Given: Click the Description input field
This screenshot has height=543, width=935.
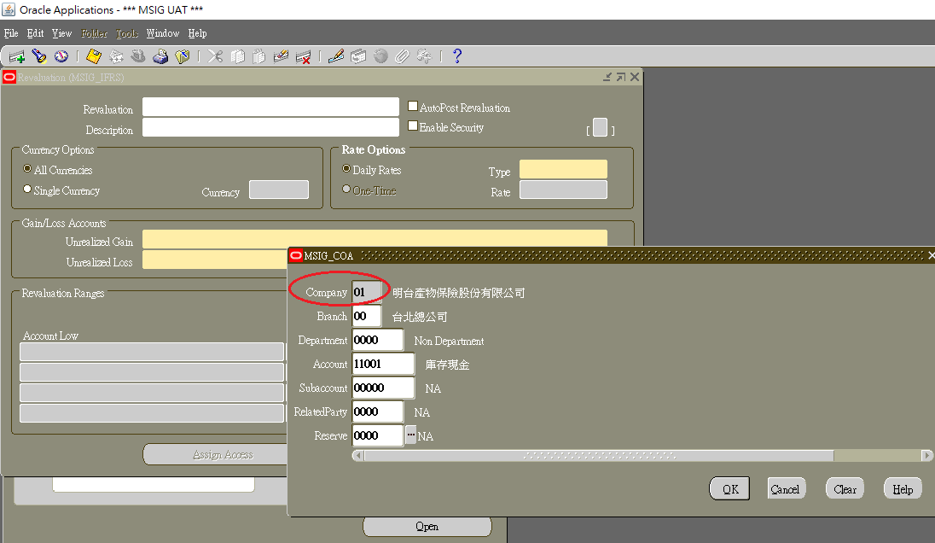Looking at the screenshot, I should (x=270, y=127).
